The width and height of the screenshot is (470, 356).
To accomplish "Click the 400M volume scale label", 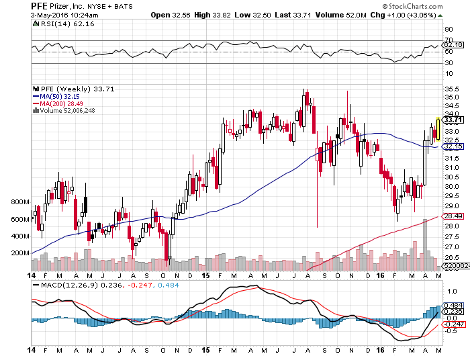I will 20,236.
